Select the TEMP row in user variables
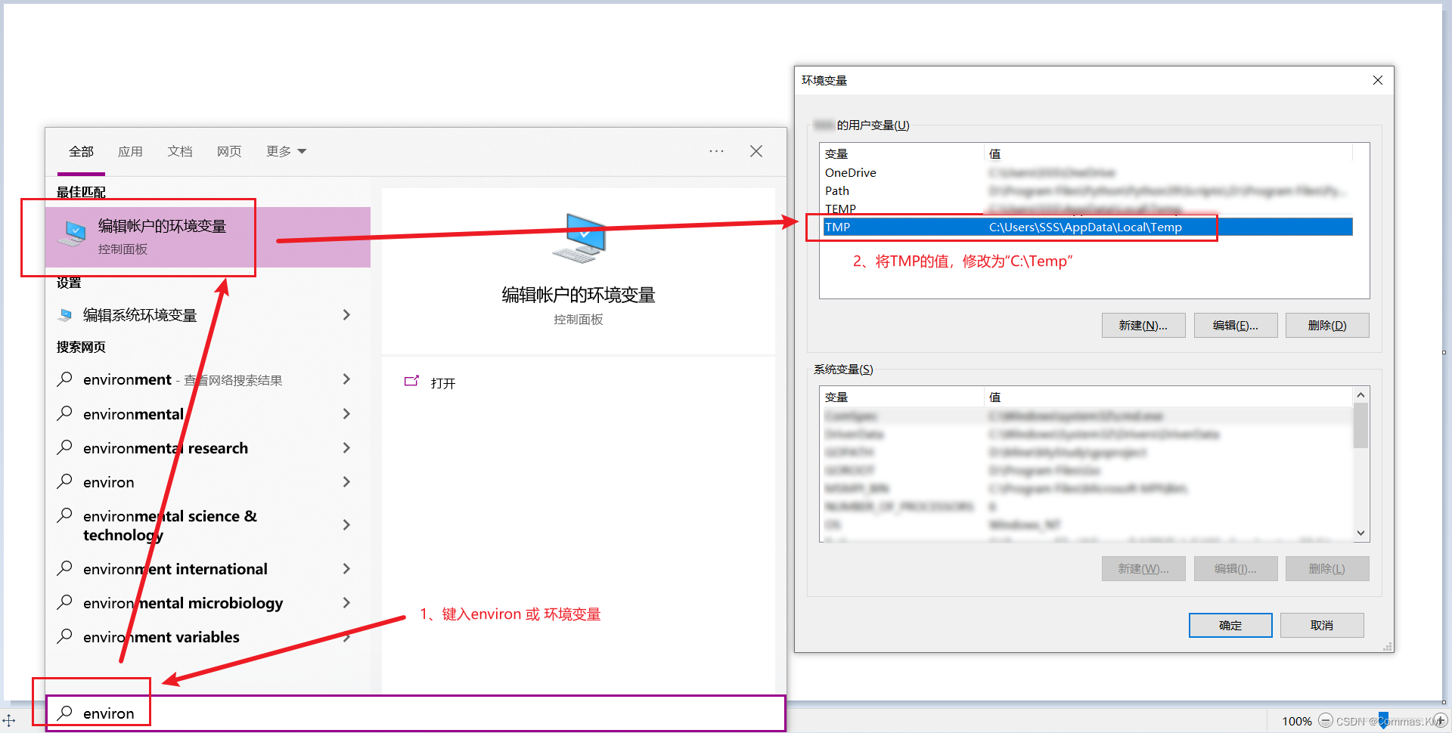The width and height of the screenshot is (1452, 733). coord(840,209)
